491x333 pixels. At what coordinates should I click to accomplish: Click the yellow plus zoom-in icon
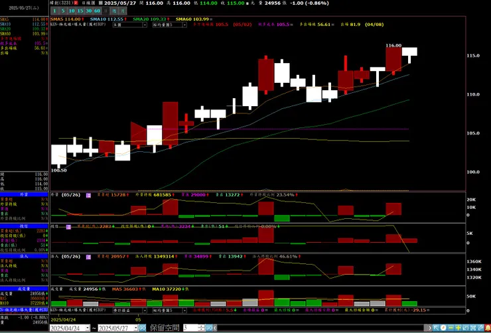(458, 328)
